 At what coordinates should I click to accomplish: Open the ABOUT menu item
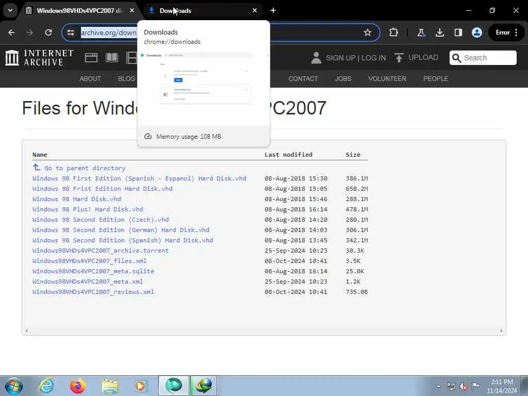90,78
